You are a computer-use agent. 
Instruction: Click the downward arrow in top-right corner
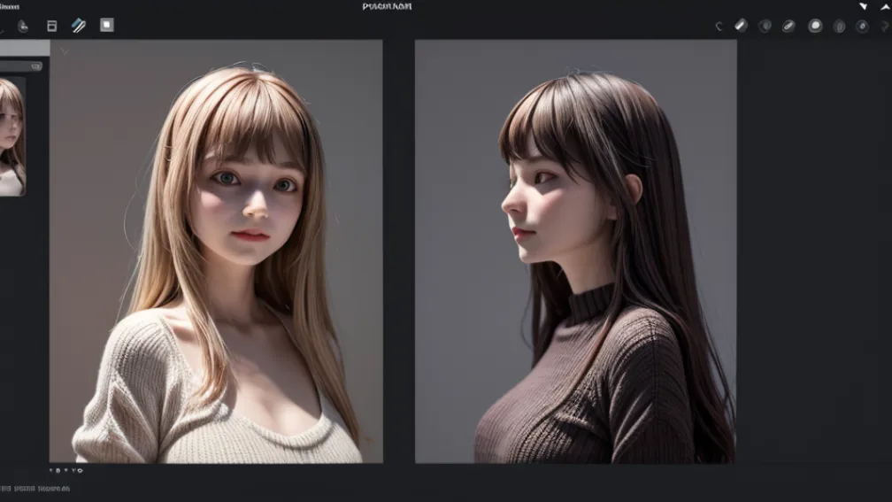pos(864,6)
